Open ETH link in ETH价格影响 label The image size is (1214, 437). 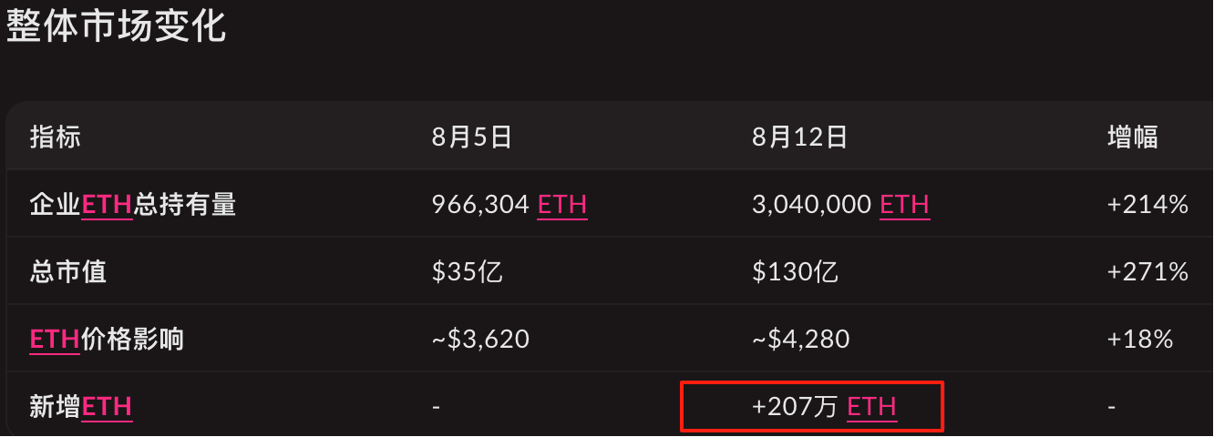[x=55, y=340]
